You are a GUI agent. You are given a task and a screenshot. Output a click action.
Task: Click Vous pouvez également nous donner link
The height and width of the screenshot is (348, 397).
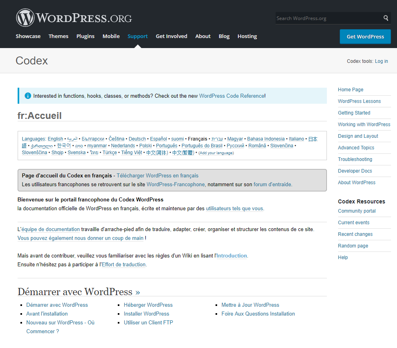pyautogui.click(x=81, y=238)
